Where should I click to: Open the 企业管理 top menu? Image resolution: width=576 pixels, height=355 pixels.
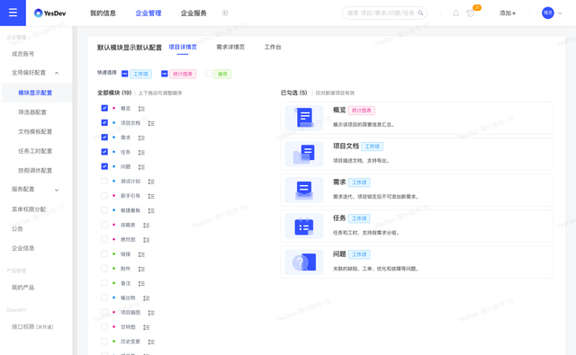pos(148,13)
